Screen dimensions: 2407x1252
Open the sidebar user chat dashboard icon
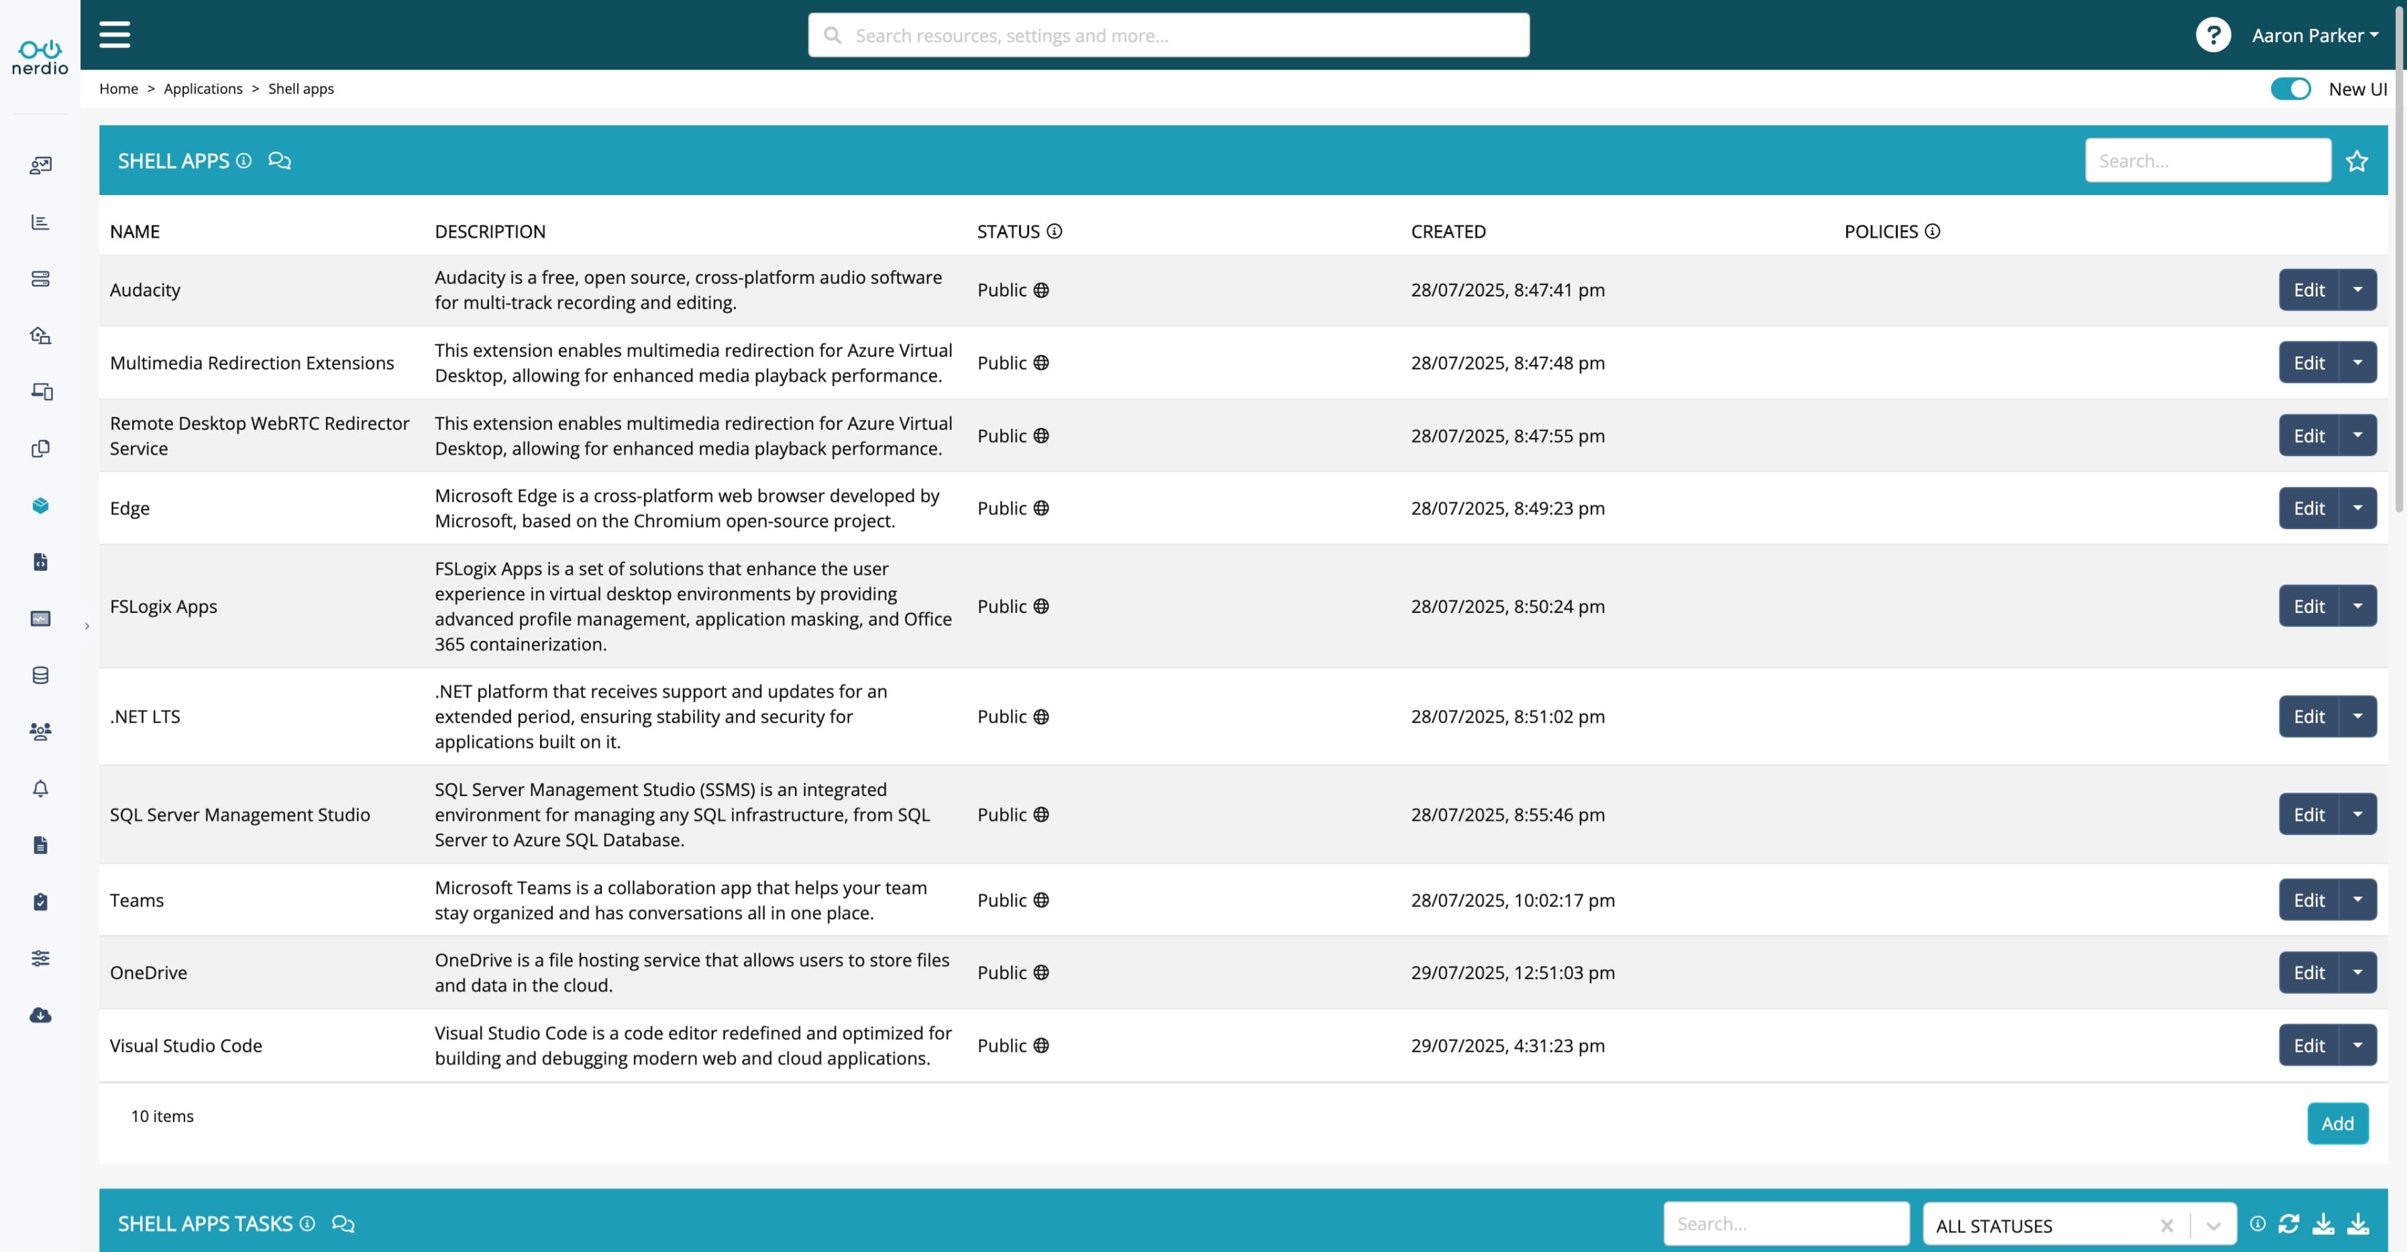(x=40, y=166)
